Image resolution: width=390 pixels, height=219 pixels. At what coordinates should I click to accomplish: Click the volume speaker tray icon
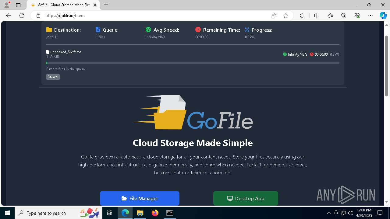351,213
